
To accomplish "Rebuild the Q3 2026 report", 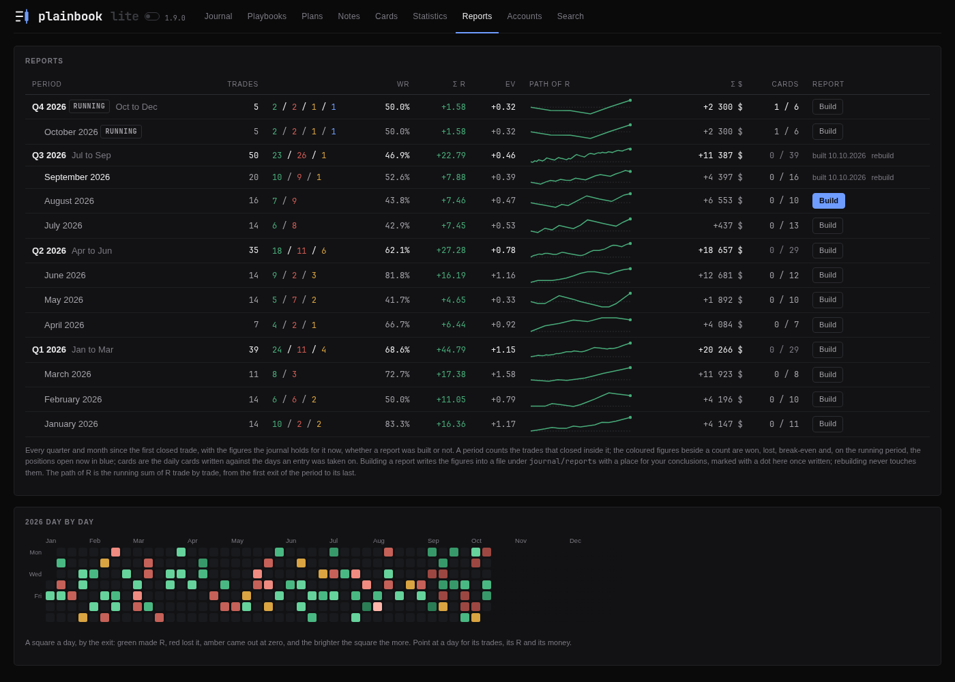I will point(882,155).
